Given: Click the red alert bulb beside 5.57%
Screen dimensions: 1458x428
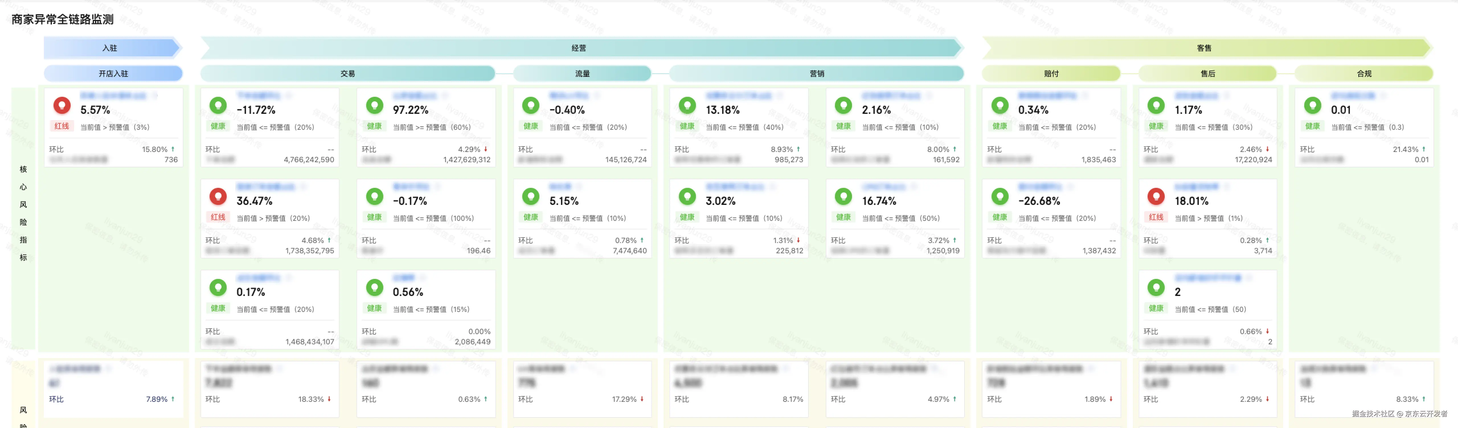Looking at the screenshot, I should (x=62, y=105).
